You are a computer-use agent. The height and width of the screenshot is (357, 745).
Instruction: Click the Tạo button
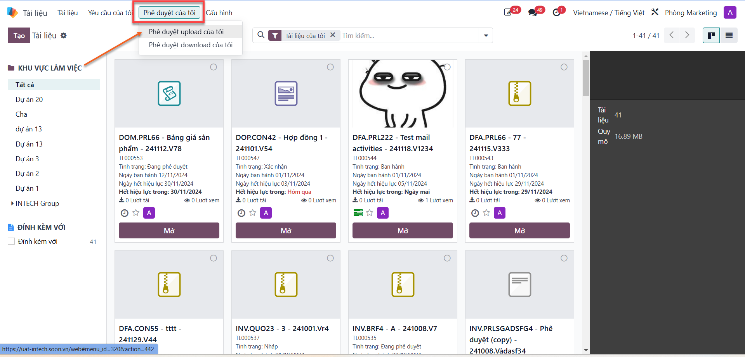tap(19, 35)
